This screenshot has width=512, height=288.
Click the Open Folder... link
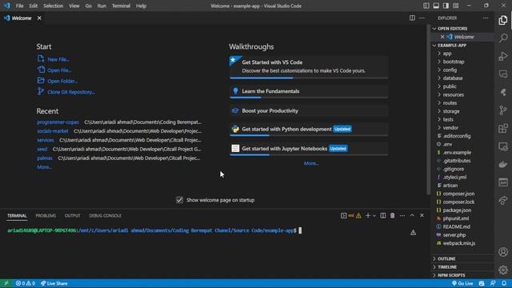pos(62,81)
